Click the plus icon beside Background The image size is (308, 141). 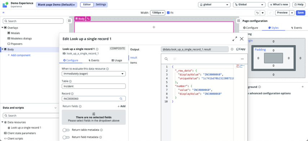click(x=303, y=87)
